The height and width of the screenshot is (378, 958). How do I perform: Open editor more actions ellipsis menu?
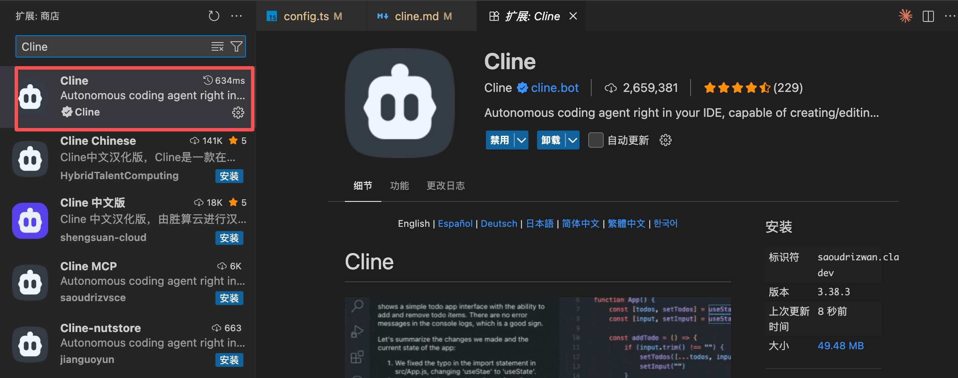pos(950,16)
